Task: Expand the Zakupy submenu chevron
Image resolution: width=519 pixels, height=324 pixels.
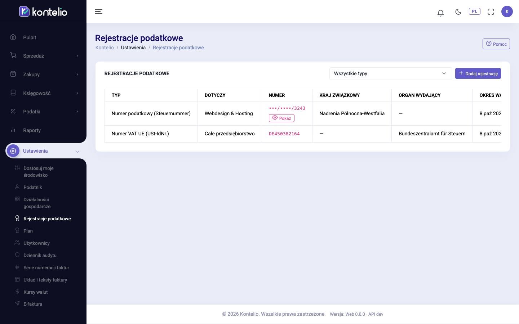Action: tap(77, 75)
